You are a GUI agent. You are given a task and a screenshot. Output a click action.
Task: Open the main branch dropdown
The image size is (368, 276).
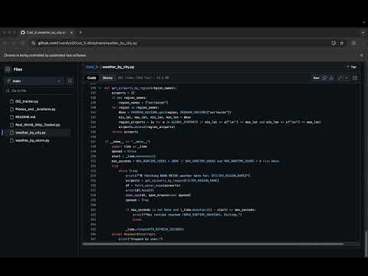34,81
